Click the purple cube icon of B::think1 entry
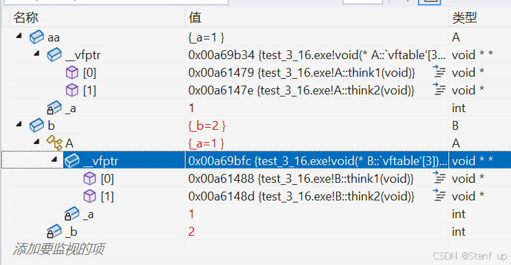Screen dimensions: 511x265 pos(90,178)
